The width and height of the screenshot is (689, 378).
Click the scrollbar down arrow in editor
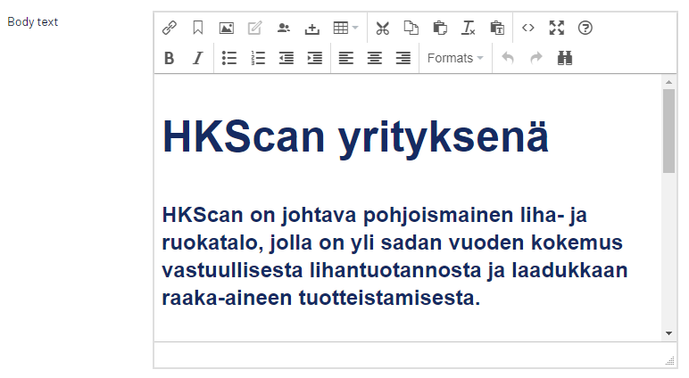tap(668, 333)
